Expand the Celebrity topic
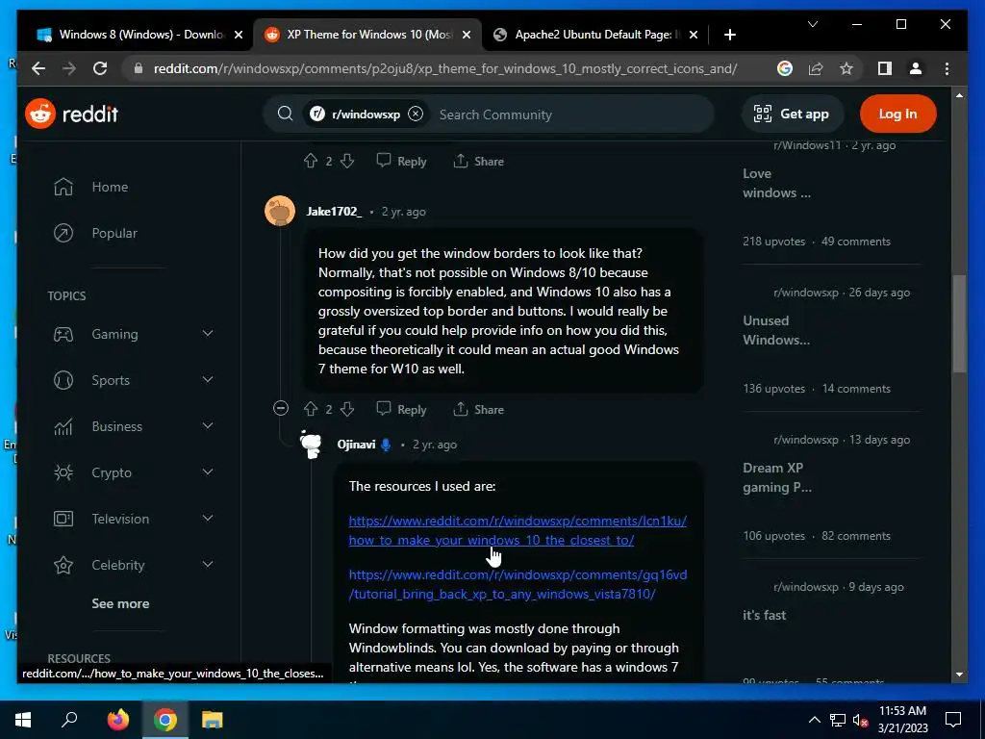This screenshot has height=739, width=985. (208, 564)
